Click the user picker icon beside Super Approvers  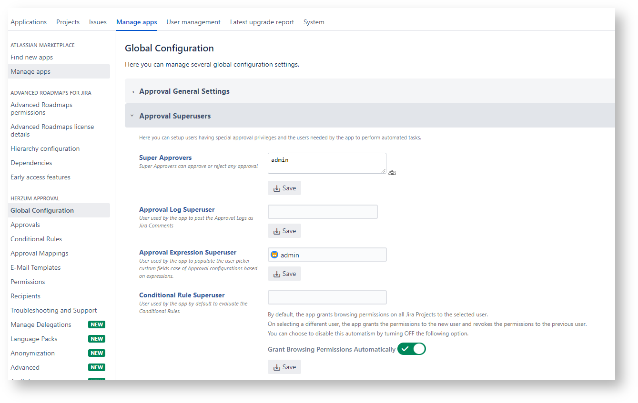click(392, 173)
